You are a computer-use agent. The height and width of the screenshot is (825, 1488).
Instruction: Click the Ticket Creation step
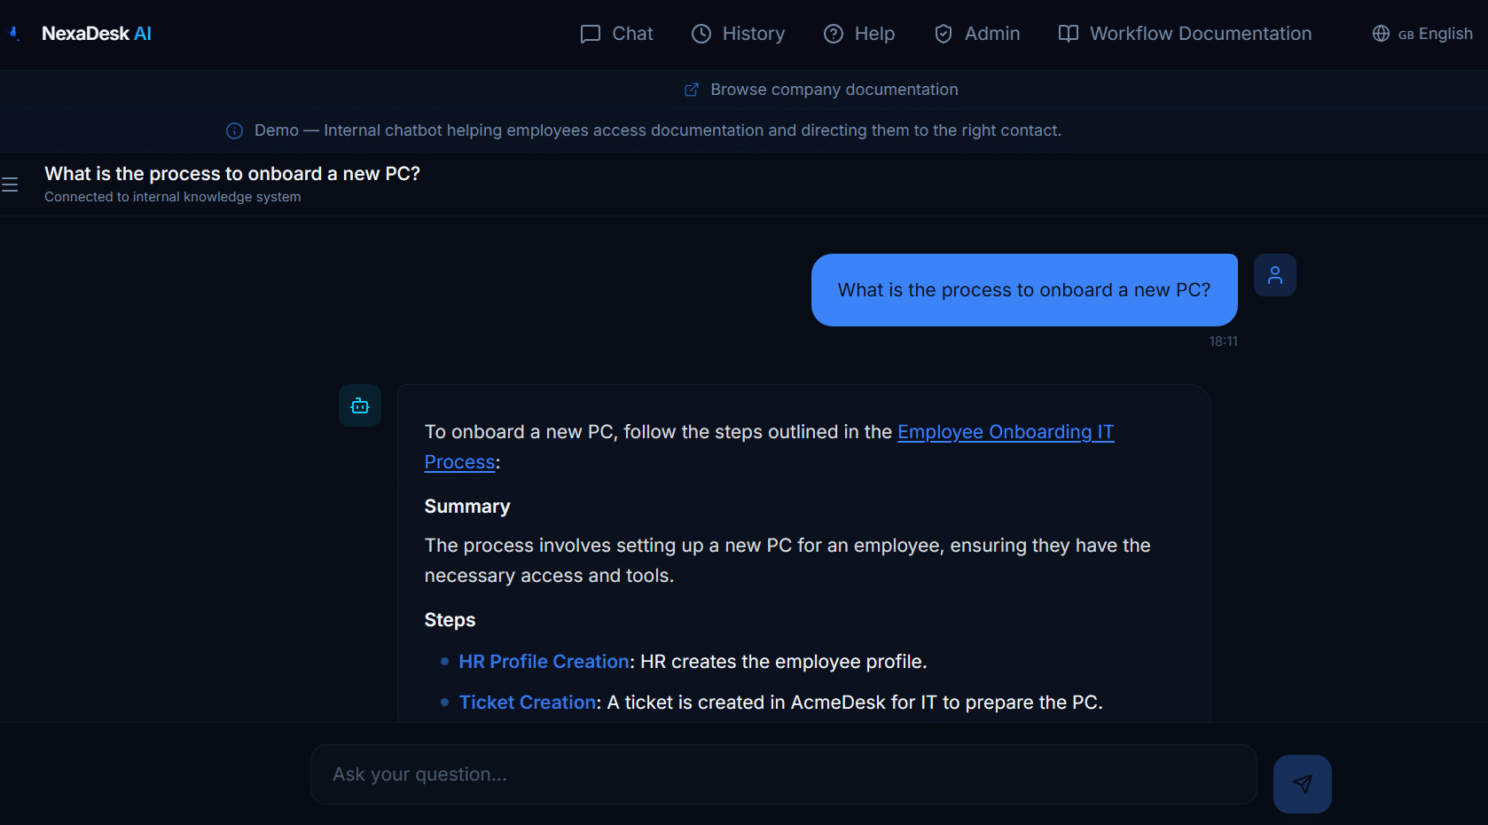click(528, 703)
